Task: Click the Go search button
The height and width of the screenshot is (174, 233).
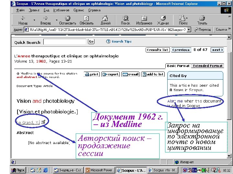Action: point(91,42)
